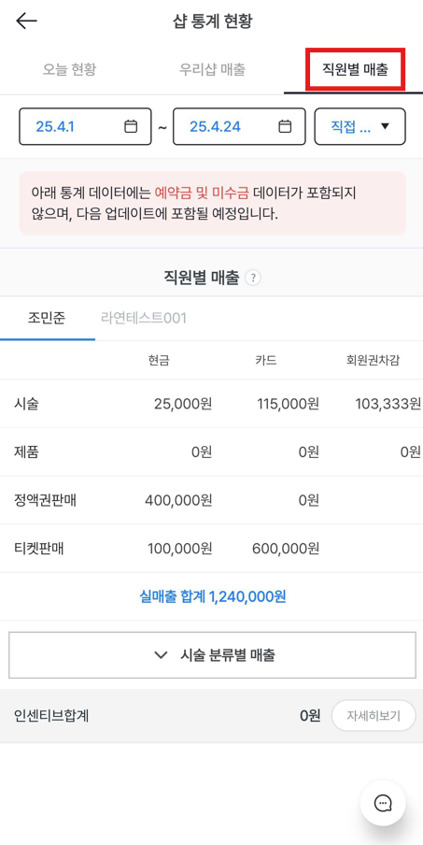The height and width of the screenshot is (845, 423).
Task: Open calendar icon in start date 25.4.1
Action: pos(131,126)
